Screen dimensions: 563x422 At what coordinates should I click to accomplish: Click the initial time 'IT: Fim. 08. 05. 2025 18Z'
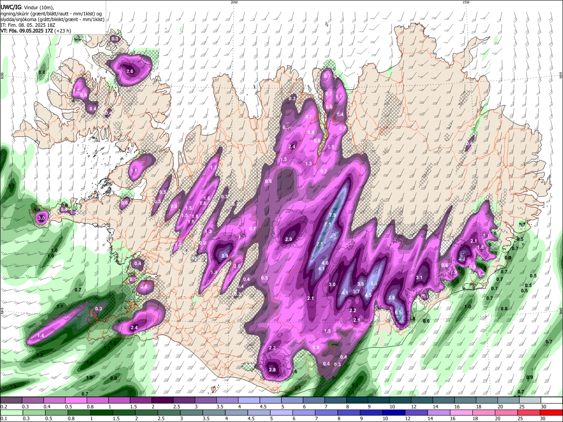[x=27, y=25]
